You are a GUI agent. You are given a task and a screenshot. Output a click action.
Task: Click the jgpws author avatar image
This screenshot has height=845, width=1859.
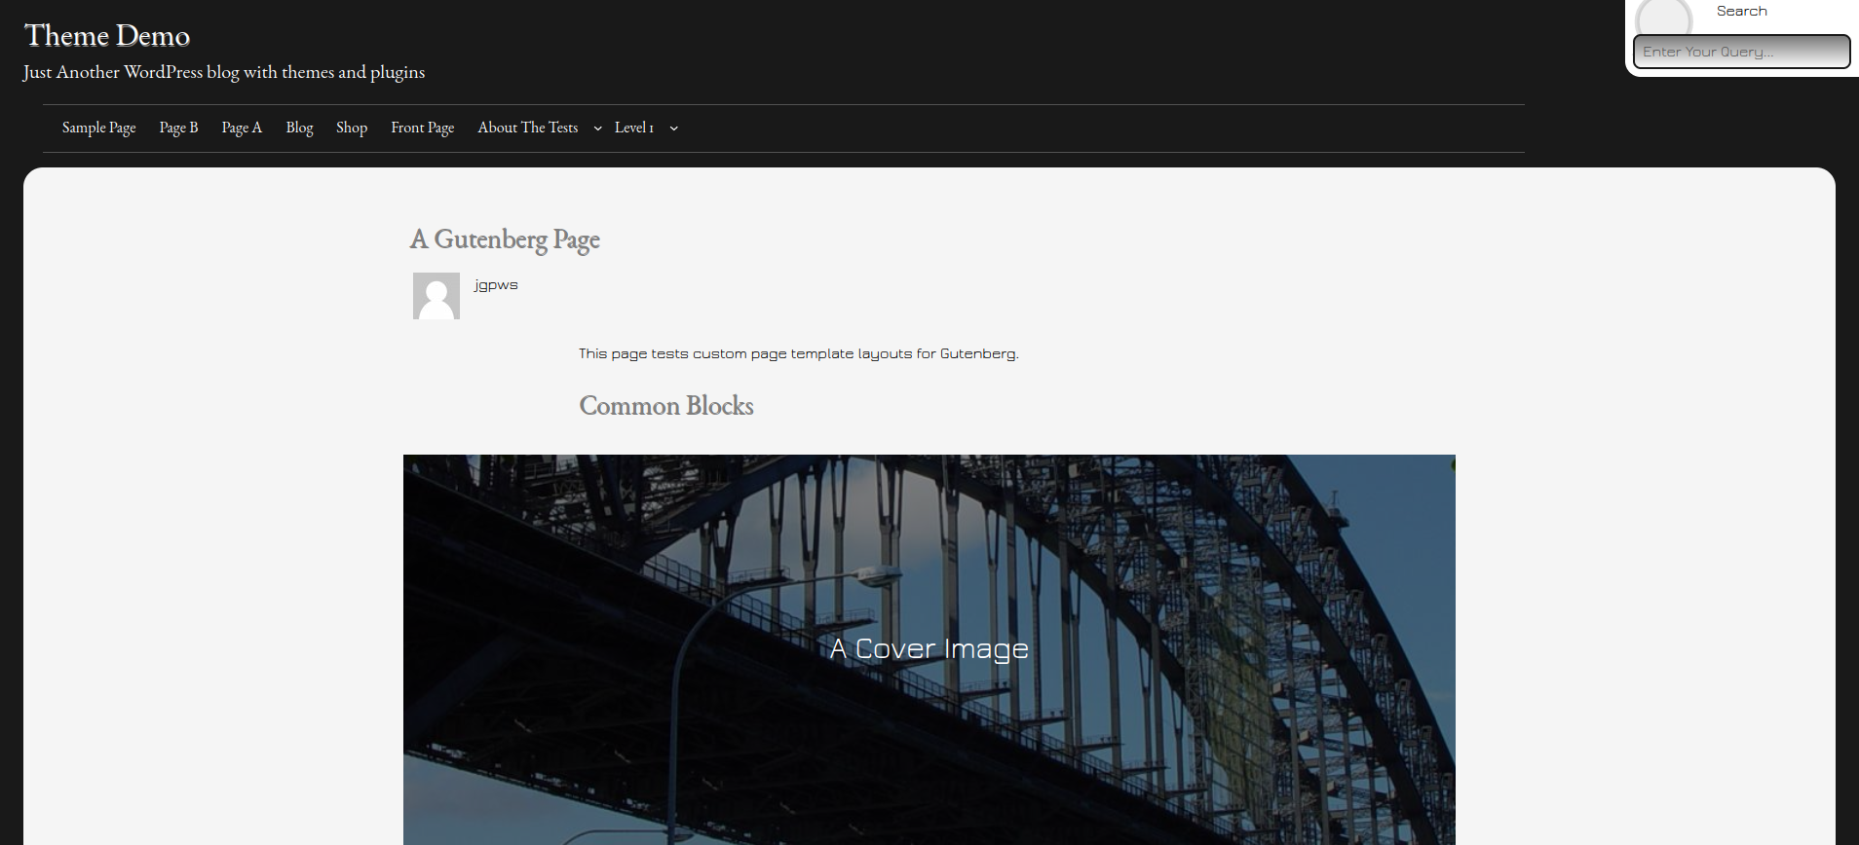(436, 296)
